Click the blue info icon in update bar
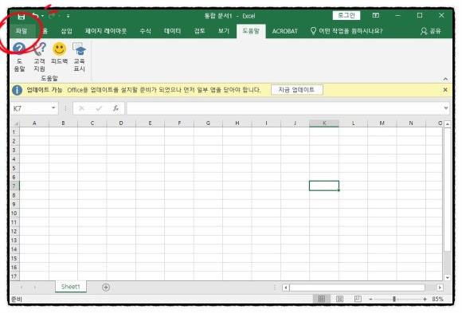Screen dimensions: 462x313 pyautogui.click(x=17, y=90)
